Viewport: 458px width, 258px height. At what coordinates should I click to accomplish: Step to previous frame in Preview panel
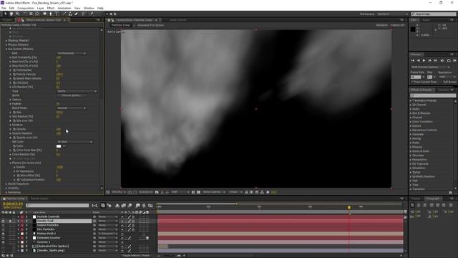418,60
